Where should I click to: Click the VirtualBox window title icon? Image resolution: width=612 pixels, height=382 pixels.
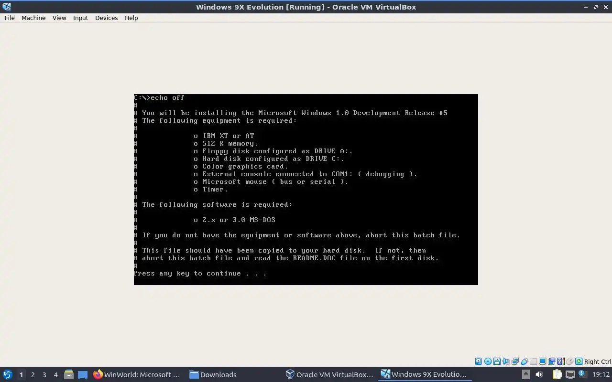tap(6, 7)
